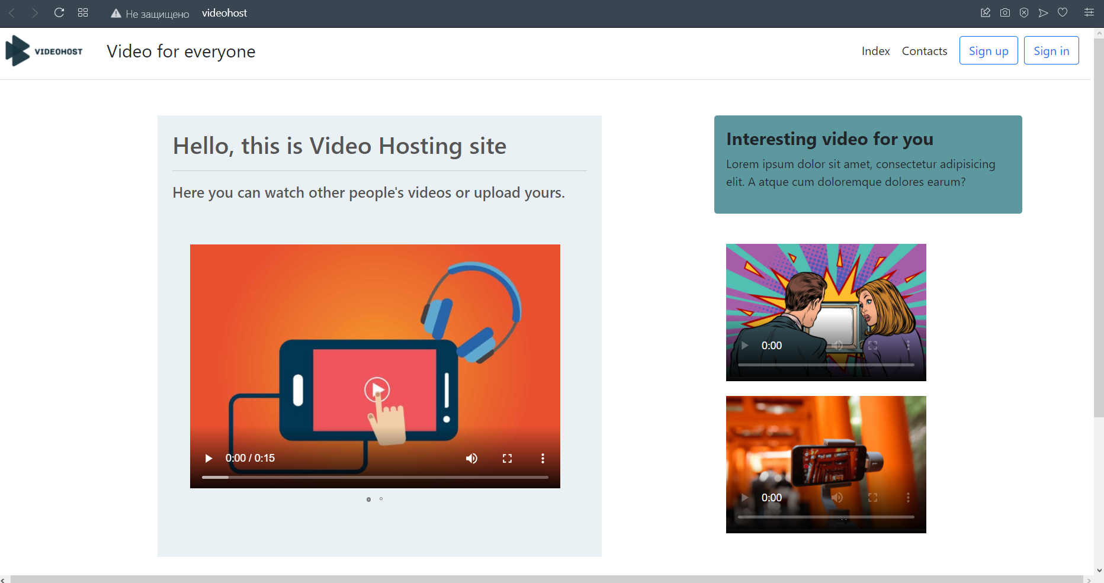This screenshot has height=583, width=1104.
Task: Click the 'Video for everyone' header title
Action: pos(181,51)
